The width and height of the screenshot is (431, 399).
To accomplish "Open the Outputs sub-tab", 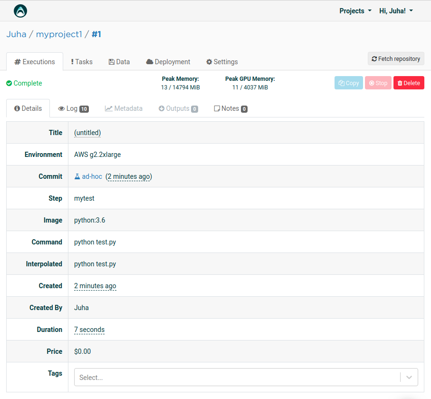I will coord(178,108).
